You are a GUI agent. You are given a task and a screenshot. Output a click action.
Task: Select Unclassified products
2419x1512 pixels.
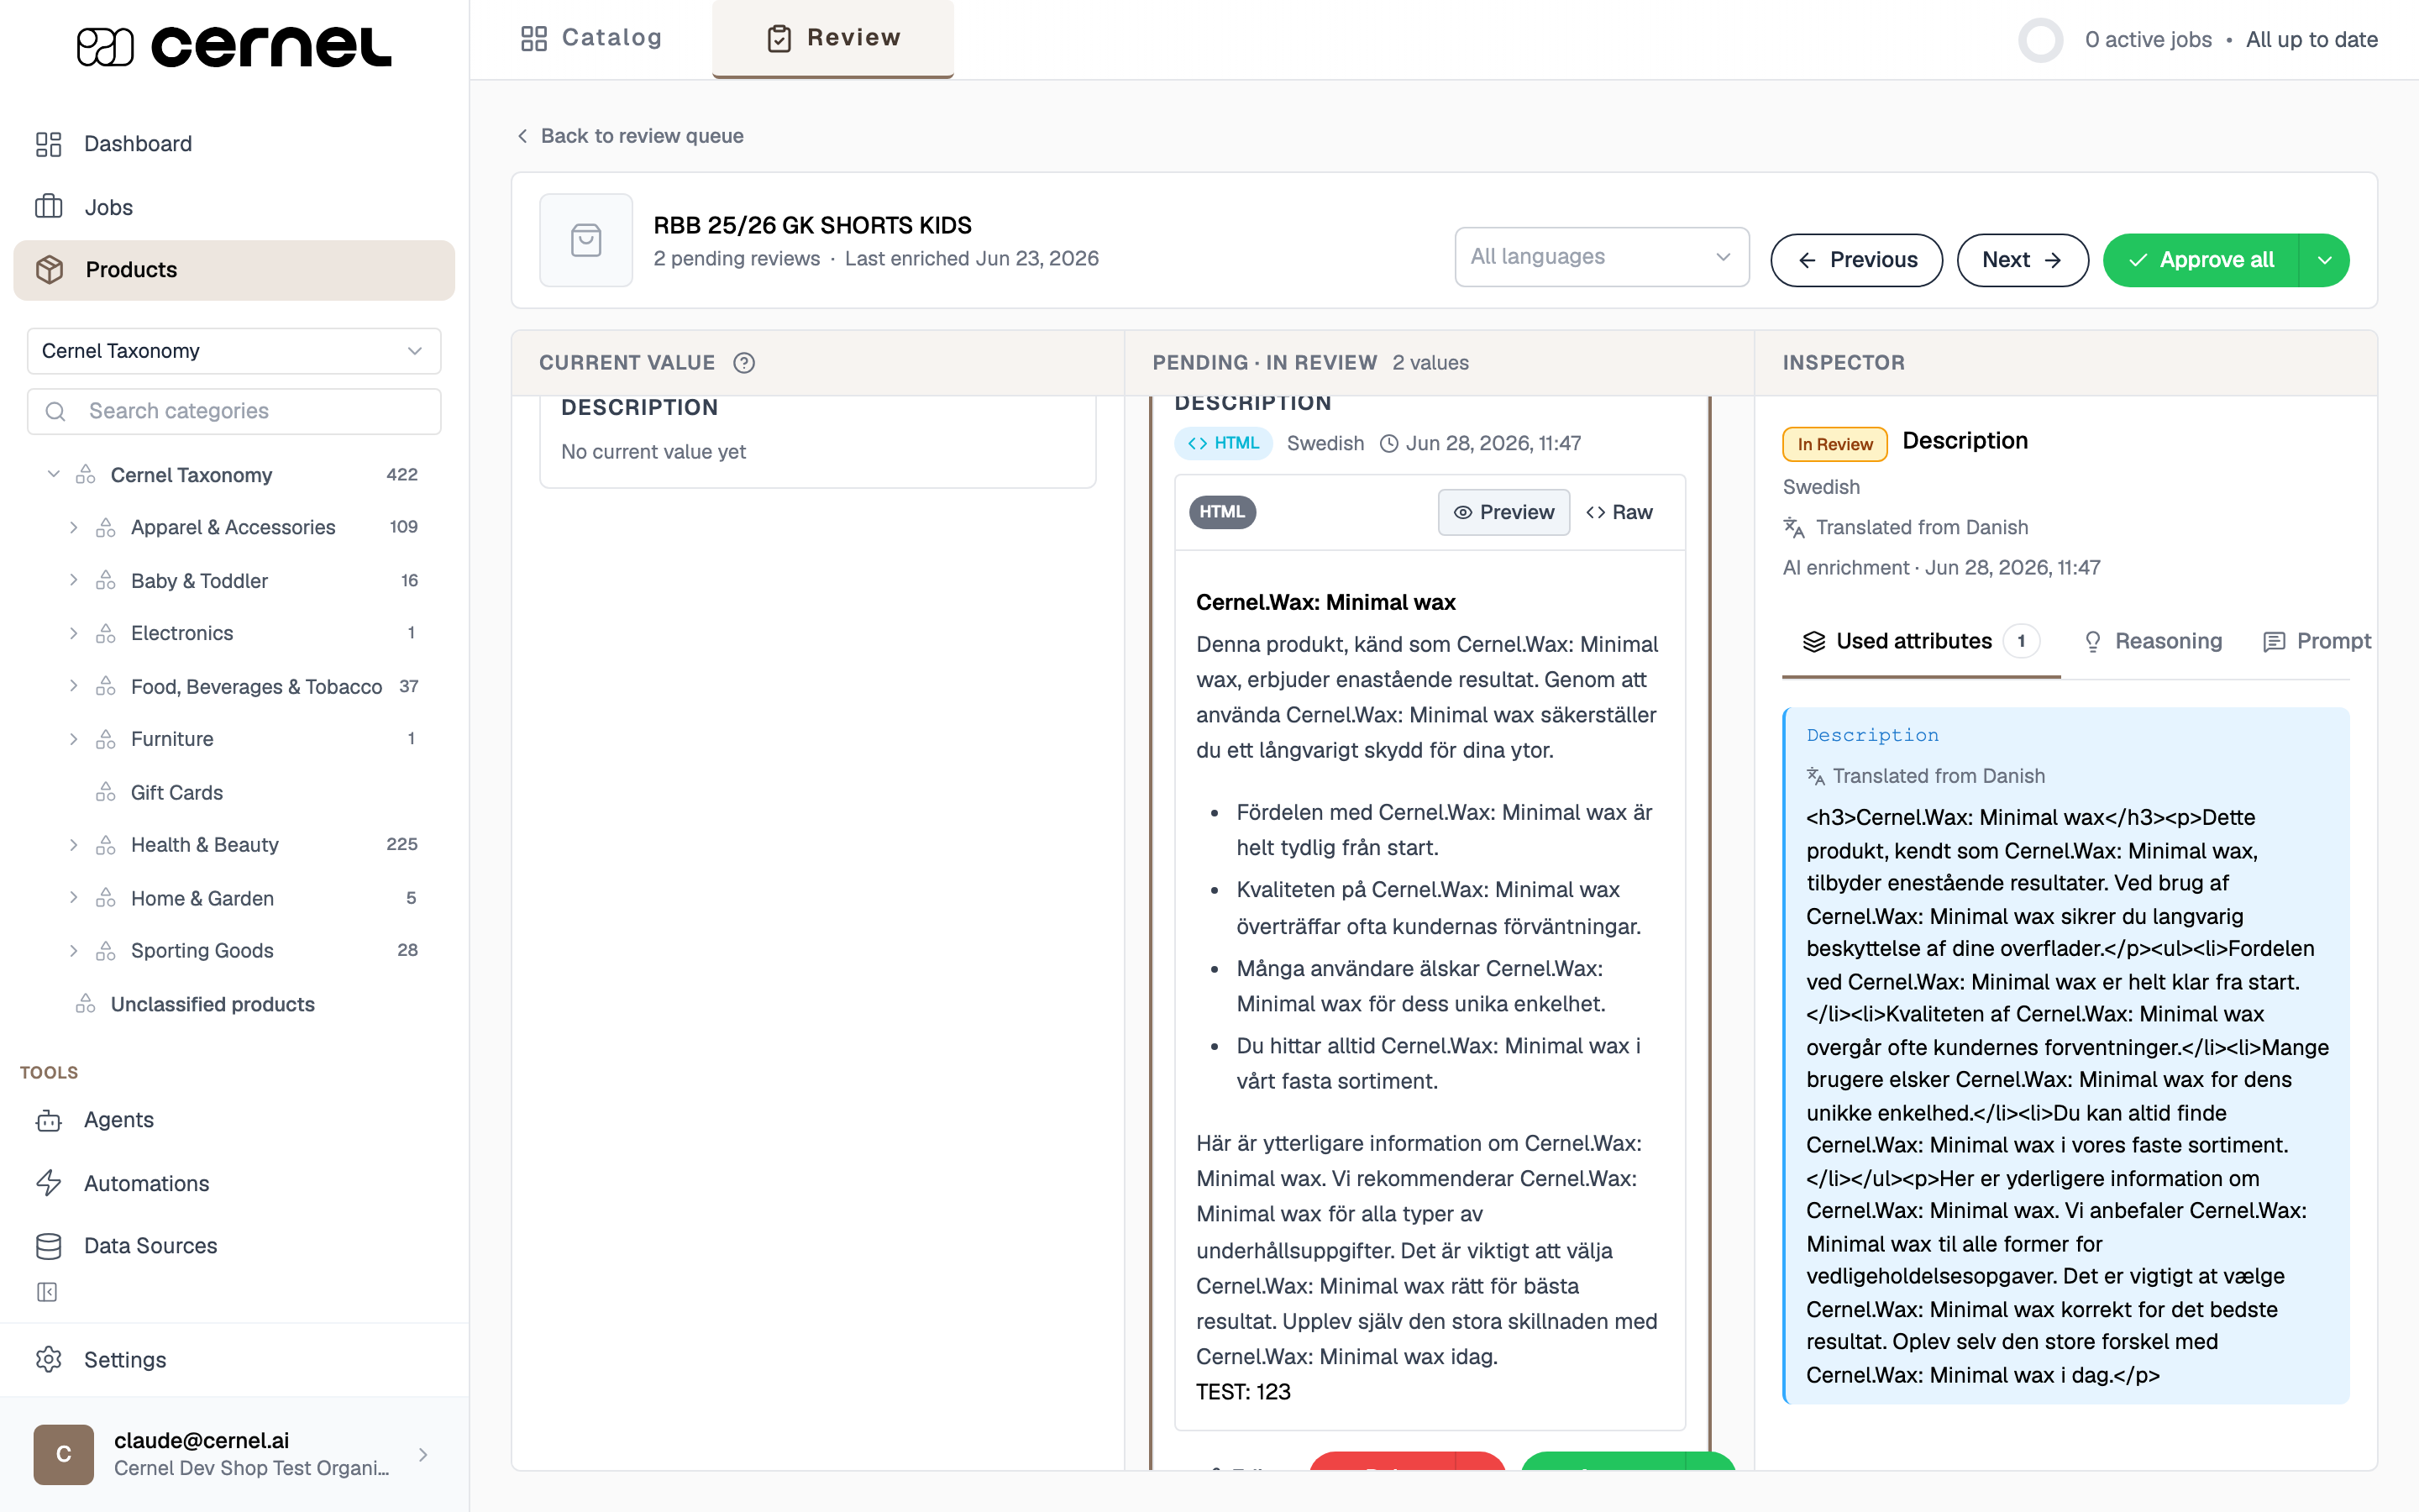pos(212,1004)
